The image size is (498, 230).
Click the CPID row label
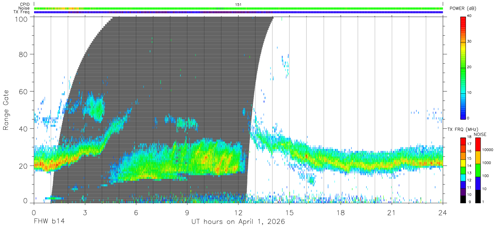(25, 4)
